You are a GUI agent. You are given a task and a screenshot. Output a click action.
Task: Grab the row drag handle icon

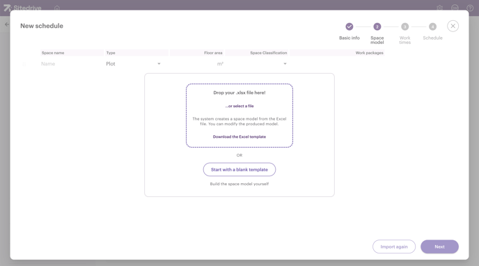(24, 64)
